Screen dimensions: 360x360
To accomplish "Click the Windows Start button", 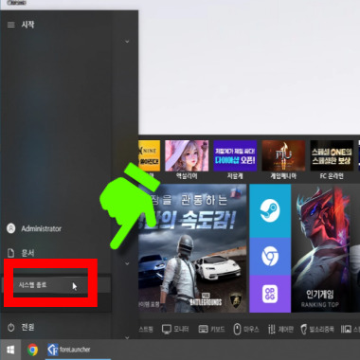I will pyautogui.click(x=10, y=350).
